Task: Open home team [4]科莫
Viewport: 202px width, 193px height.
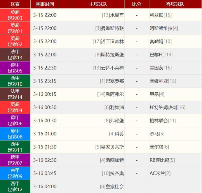Action: pos(117,134)
